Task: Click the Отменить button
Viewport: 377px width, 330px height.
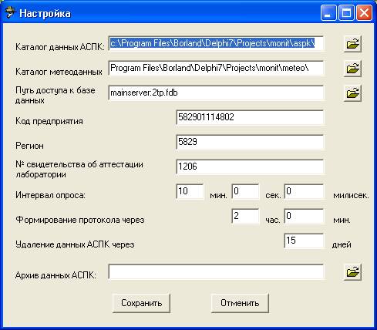Action: [240, 303]
